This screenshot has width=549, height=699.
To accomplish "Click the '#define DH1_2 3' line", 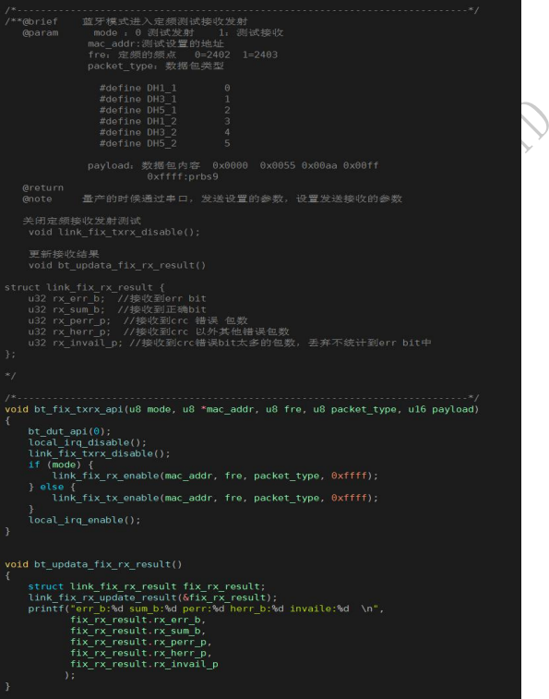I will tap(165, 121).
